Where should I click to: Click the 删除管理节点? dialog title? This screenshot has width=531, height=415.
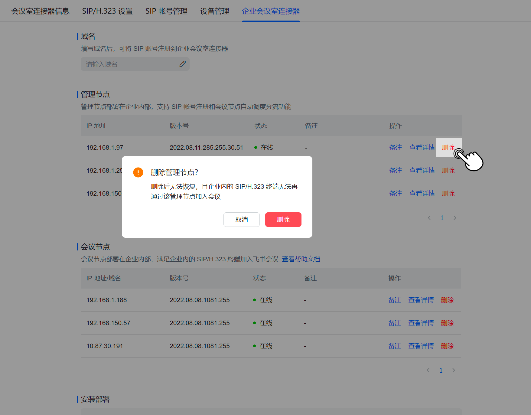(174, 172)
